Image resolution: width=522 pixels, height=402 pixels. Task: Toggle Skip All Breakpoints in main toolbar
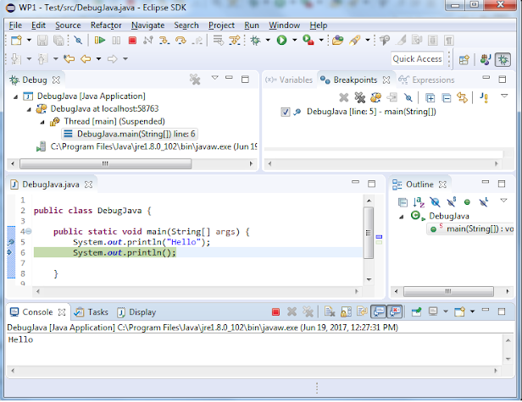pyautogui.click(x=78, y=41)
